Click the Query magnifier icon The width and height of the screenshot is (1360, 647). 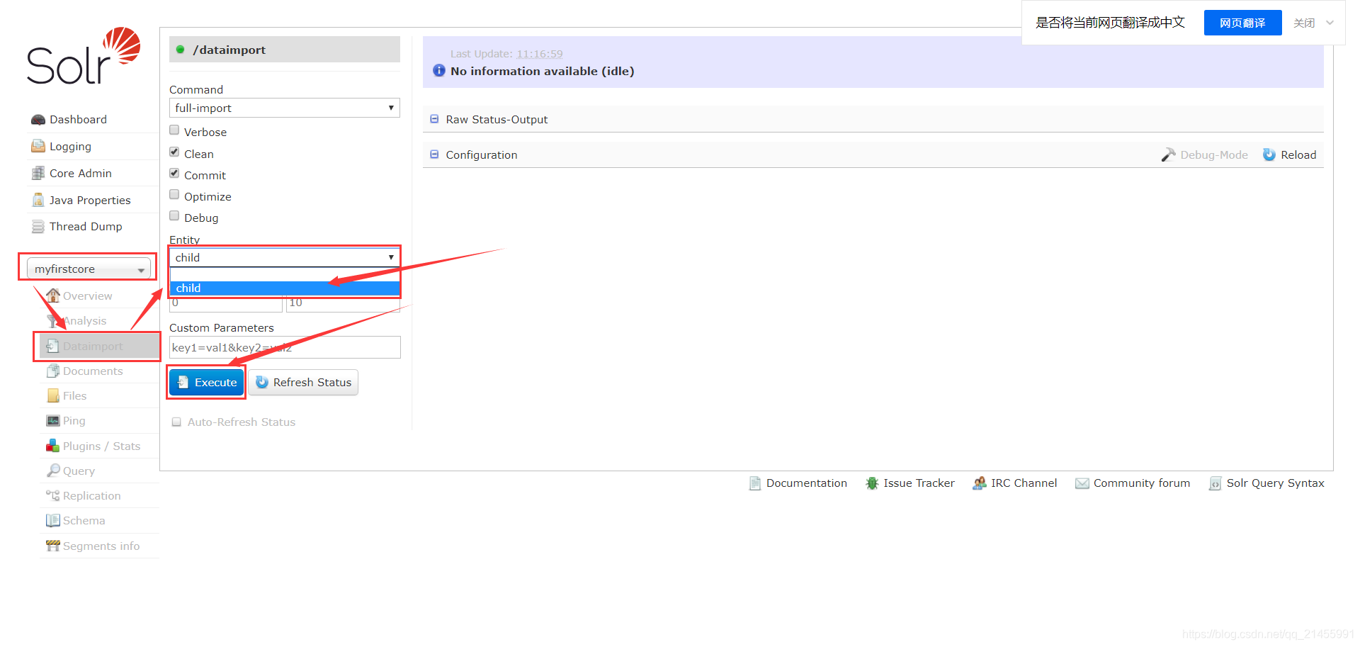[53, 471]
